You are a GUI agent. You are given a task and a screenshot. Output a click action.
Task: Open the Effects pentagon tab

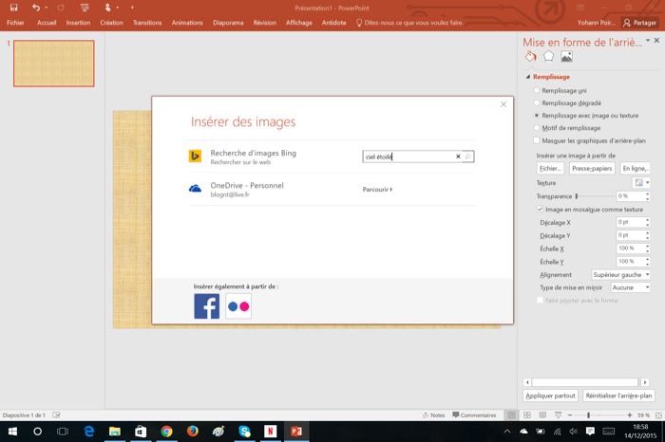tap(548, 58)
